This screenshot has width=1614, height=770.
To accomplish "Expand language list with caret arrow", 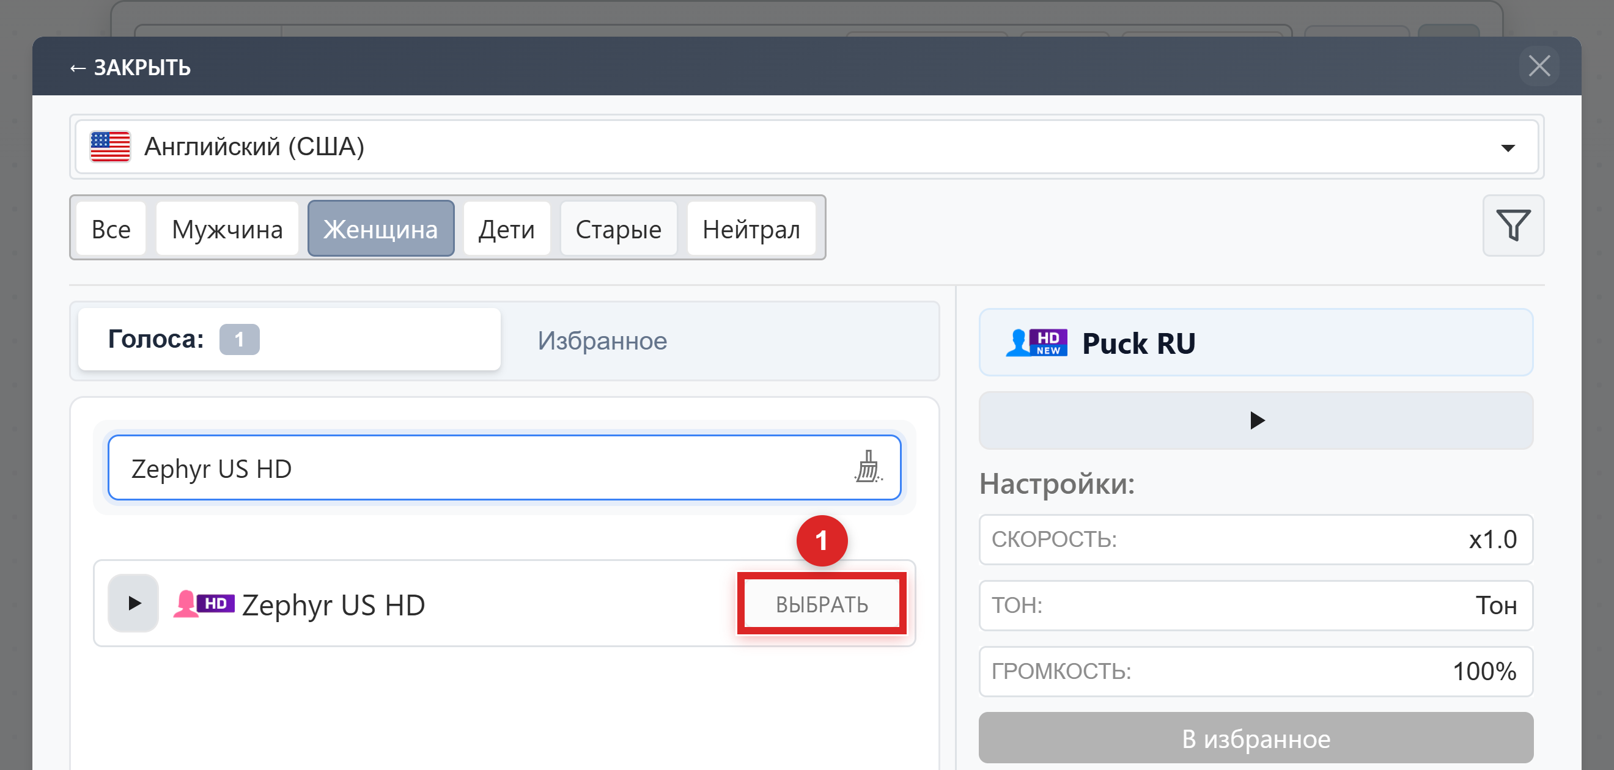I will click(1508, 148).
